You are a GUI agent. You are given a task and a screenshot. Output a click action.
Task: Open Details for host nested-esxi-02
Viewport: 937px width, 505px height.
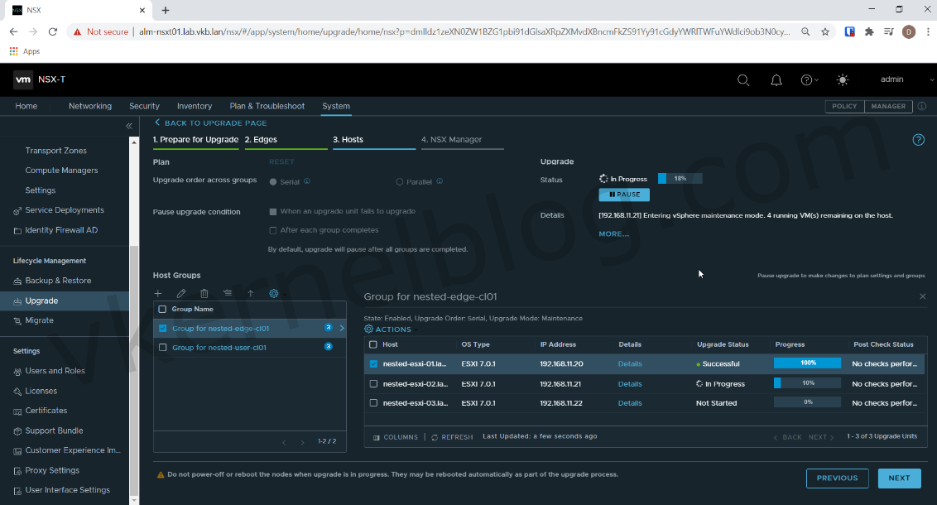tap(629, 383)
